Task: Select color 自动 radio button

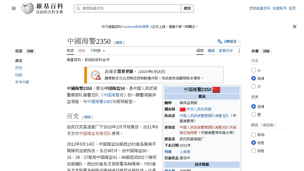Action: tap(254, 135)
